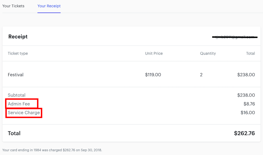Click the Subtotal amount $238.00
The width and height of the screenshot is (263, 155).
[x=246, y=95]
